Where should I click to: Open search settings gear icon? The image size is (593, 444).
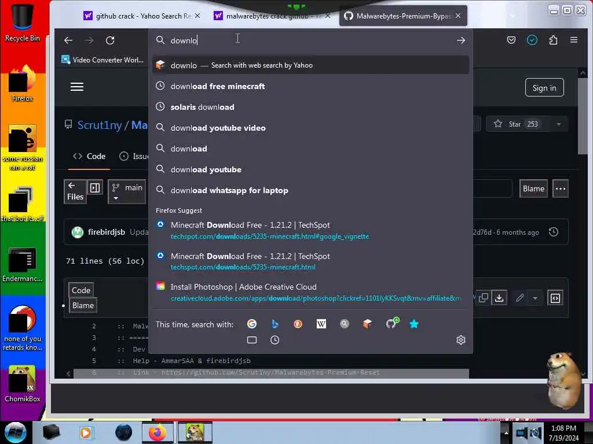click(x=460, y=340)
